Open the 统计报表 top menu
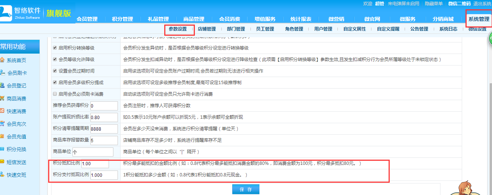This screenshot has height=195, width=492. click(301, 19)
